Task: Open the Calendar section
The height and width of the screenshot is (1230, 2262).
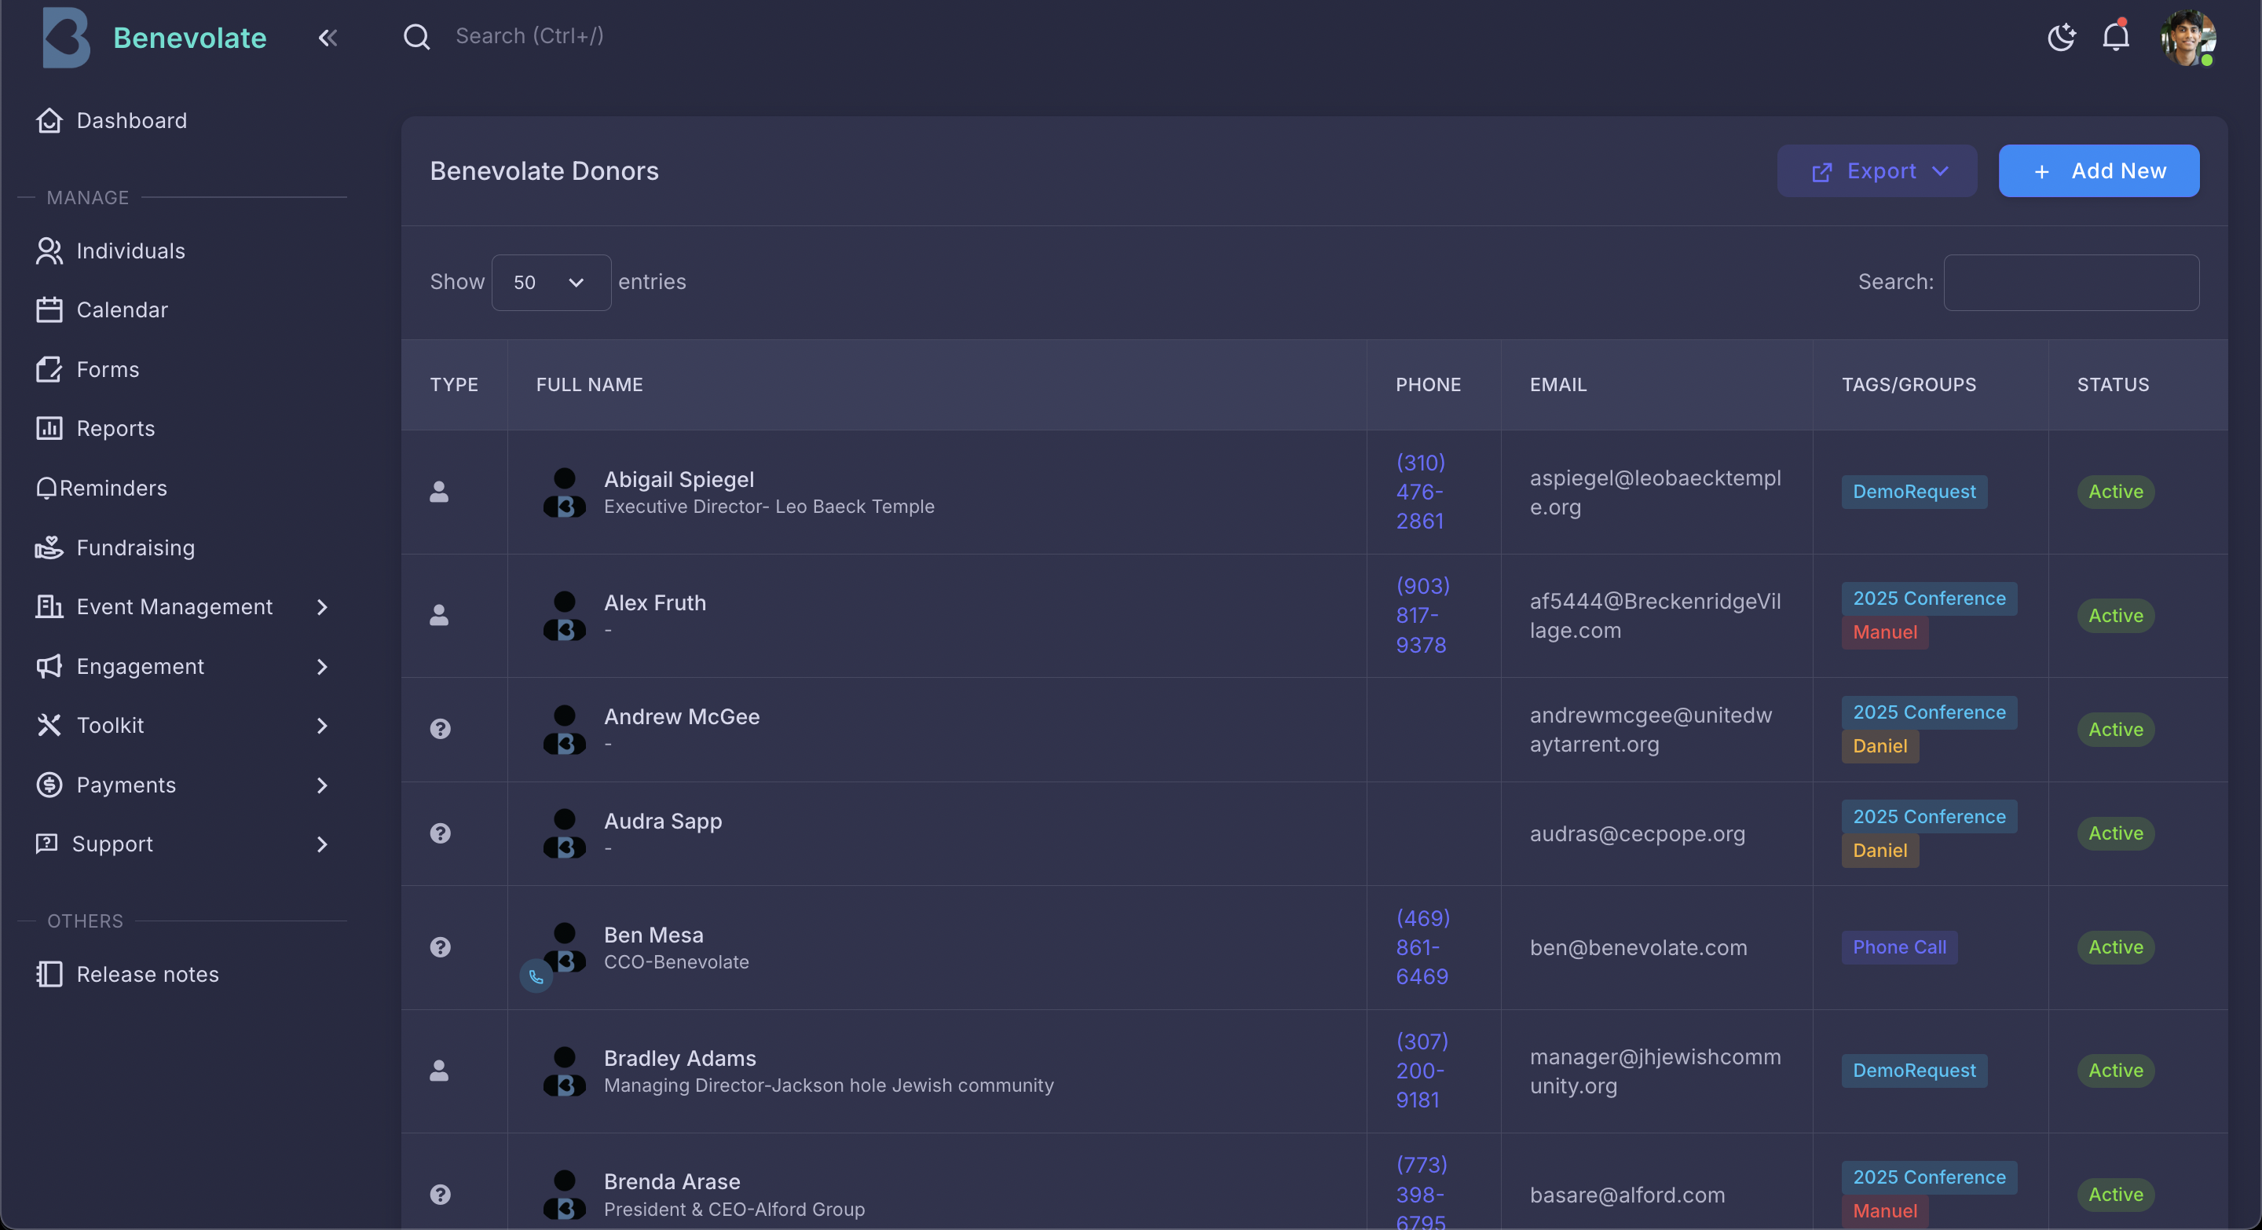Action: (122, 309)
